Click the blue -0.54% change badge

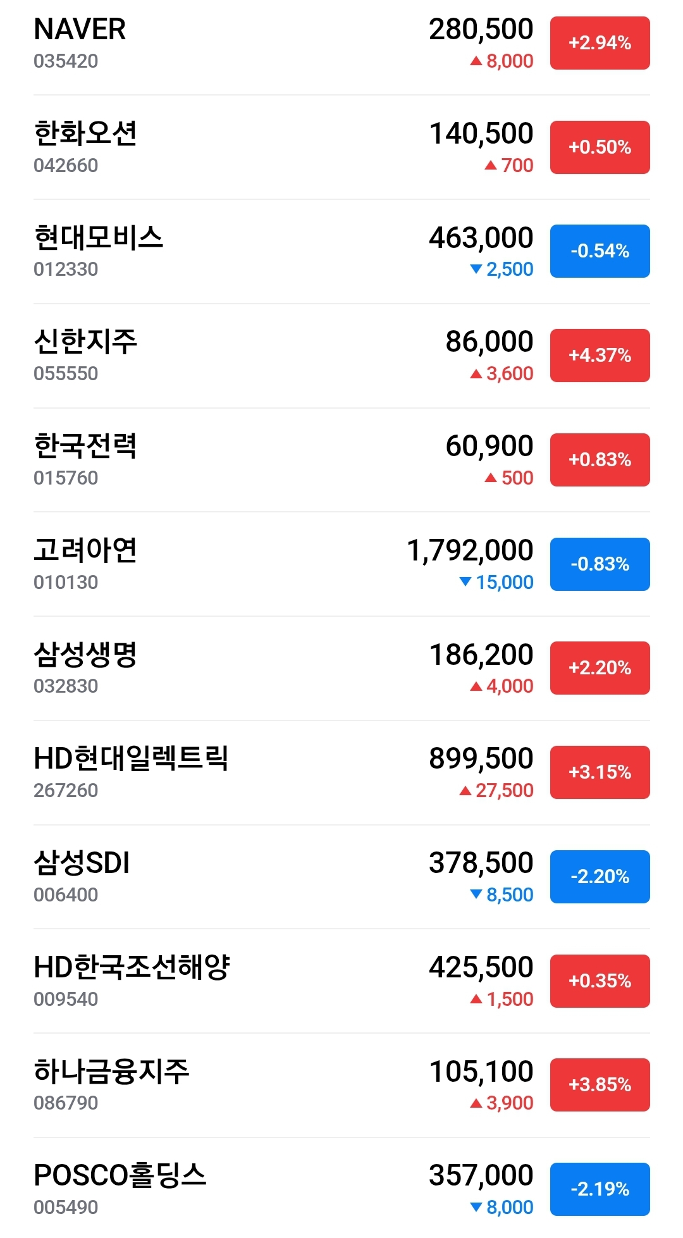coord(600,251)
